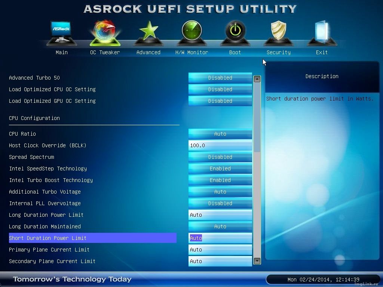Toggle Intel Turbo Boost Technology setting
The image size is (383, 287).
pos(220,180)
